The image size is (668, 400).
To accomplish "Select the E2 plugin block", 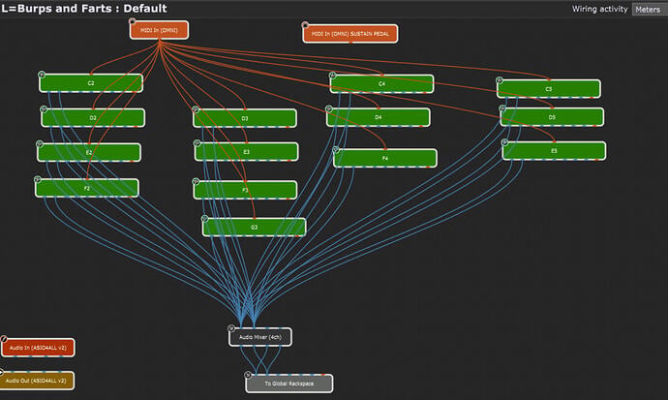I will pyautogui.click(x=89, y=152).
